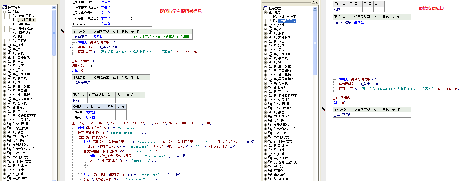Screen dimensions: 466x181
Task: Click the _局部1 local variable name
Action: click(x=78, y=112)
